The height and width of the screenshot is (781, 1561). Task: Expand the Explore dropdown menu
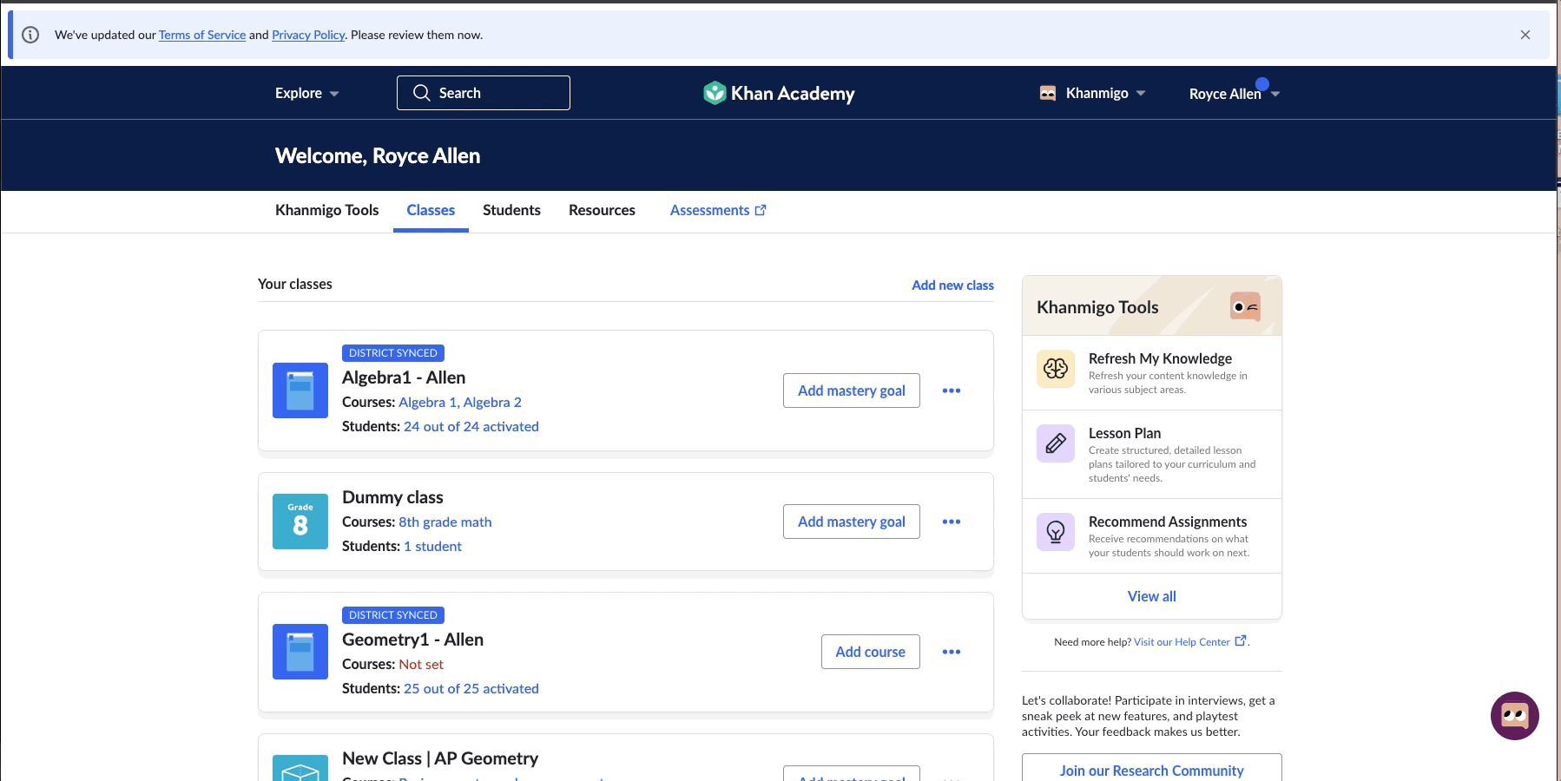pos(307,93)
